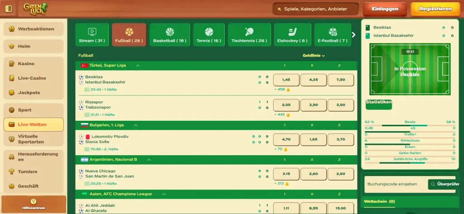
Task: Show +213 more markets for Nueva Chicago
Action: [279, 184]
